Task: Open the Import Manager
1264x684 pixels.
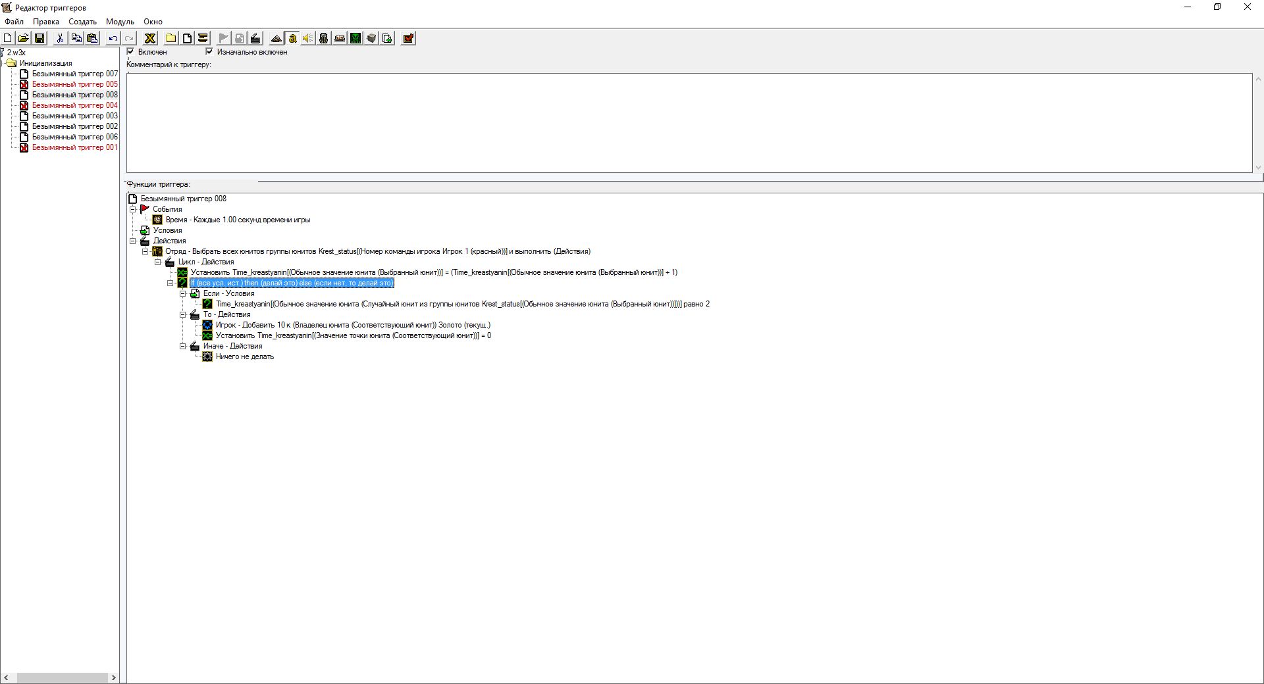Action: click(x=387, y=38)
